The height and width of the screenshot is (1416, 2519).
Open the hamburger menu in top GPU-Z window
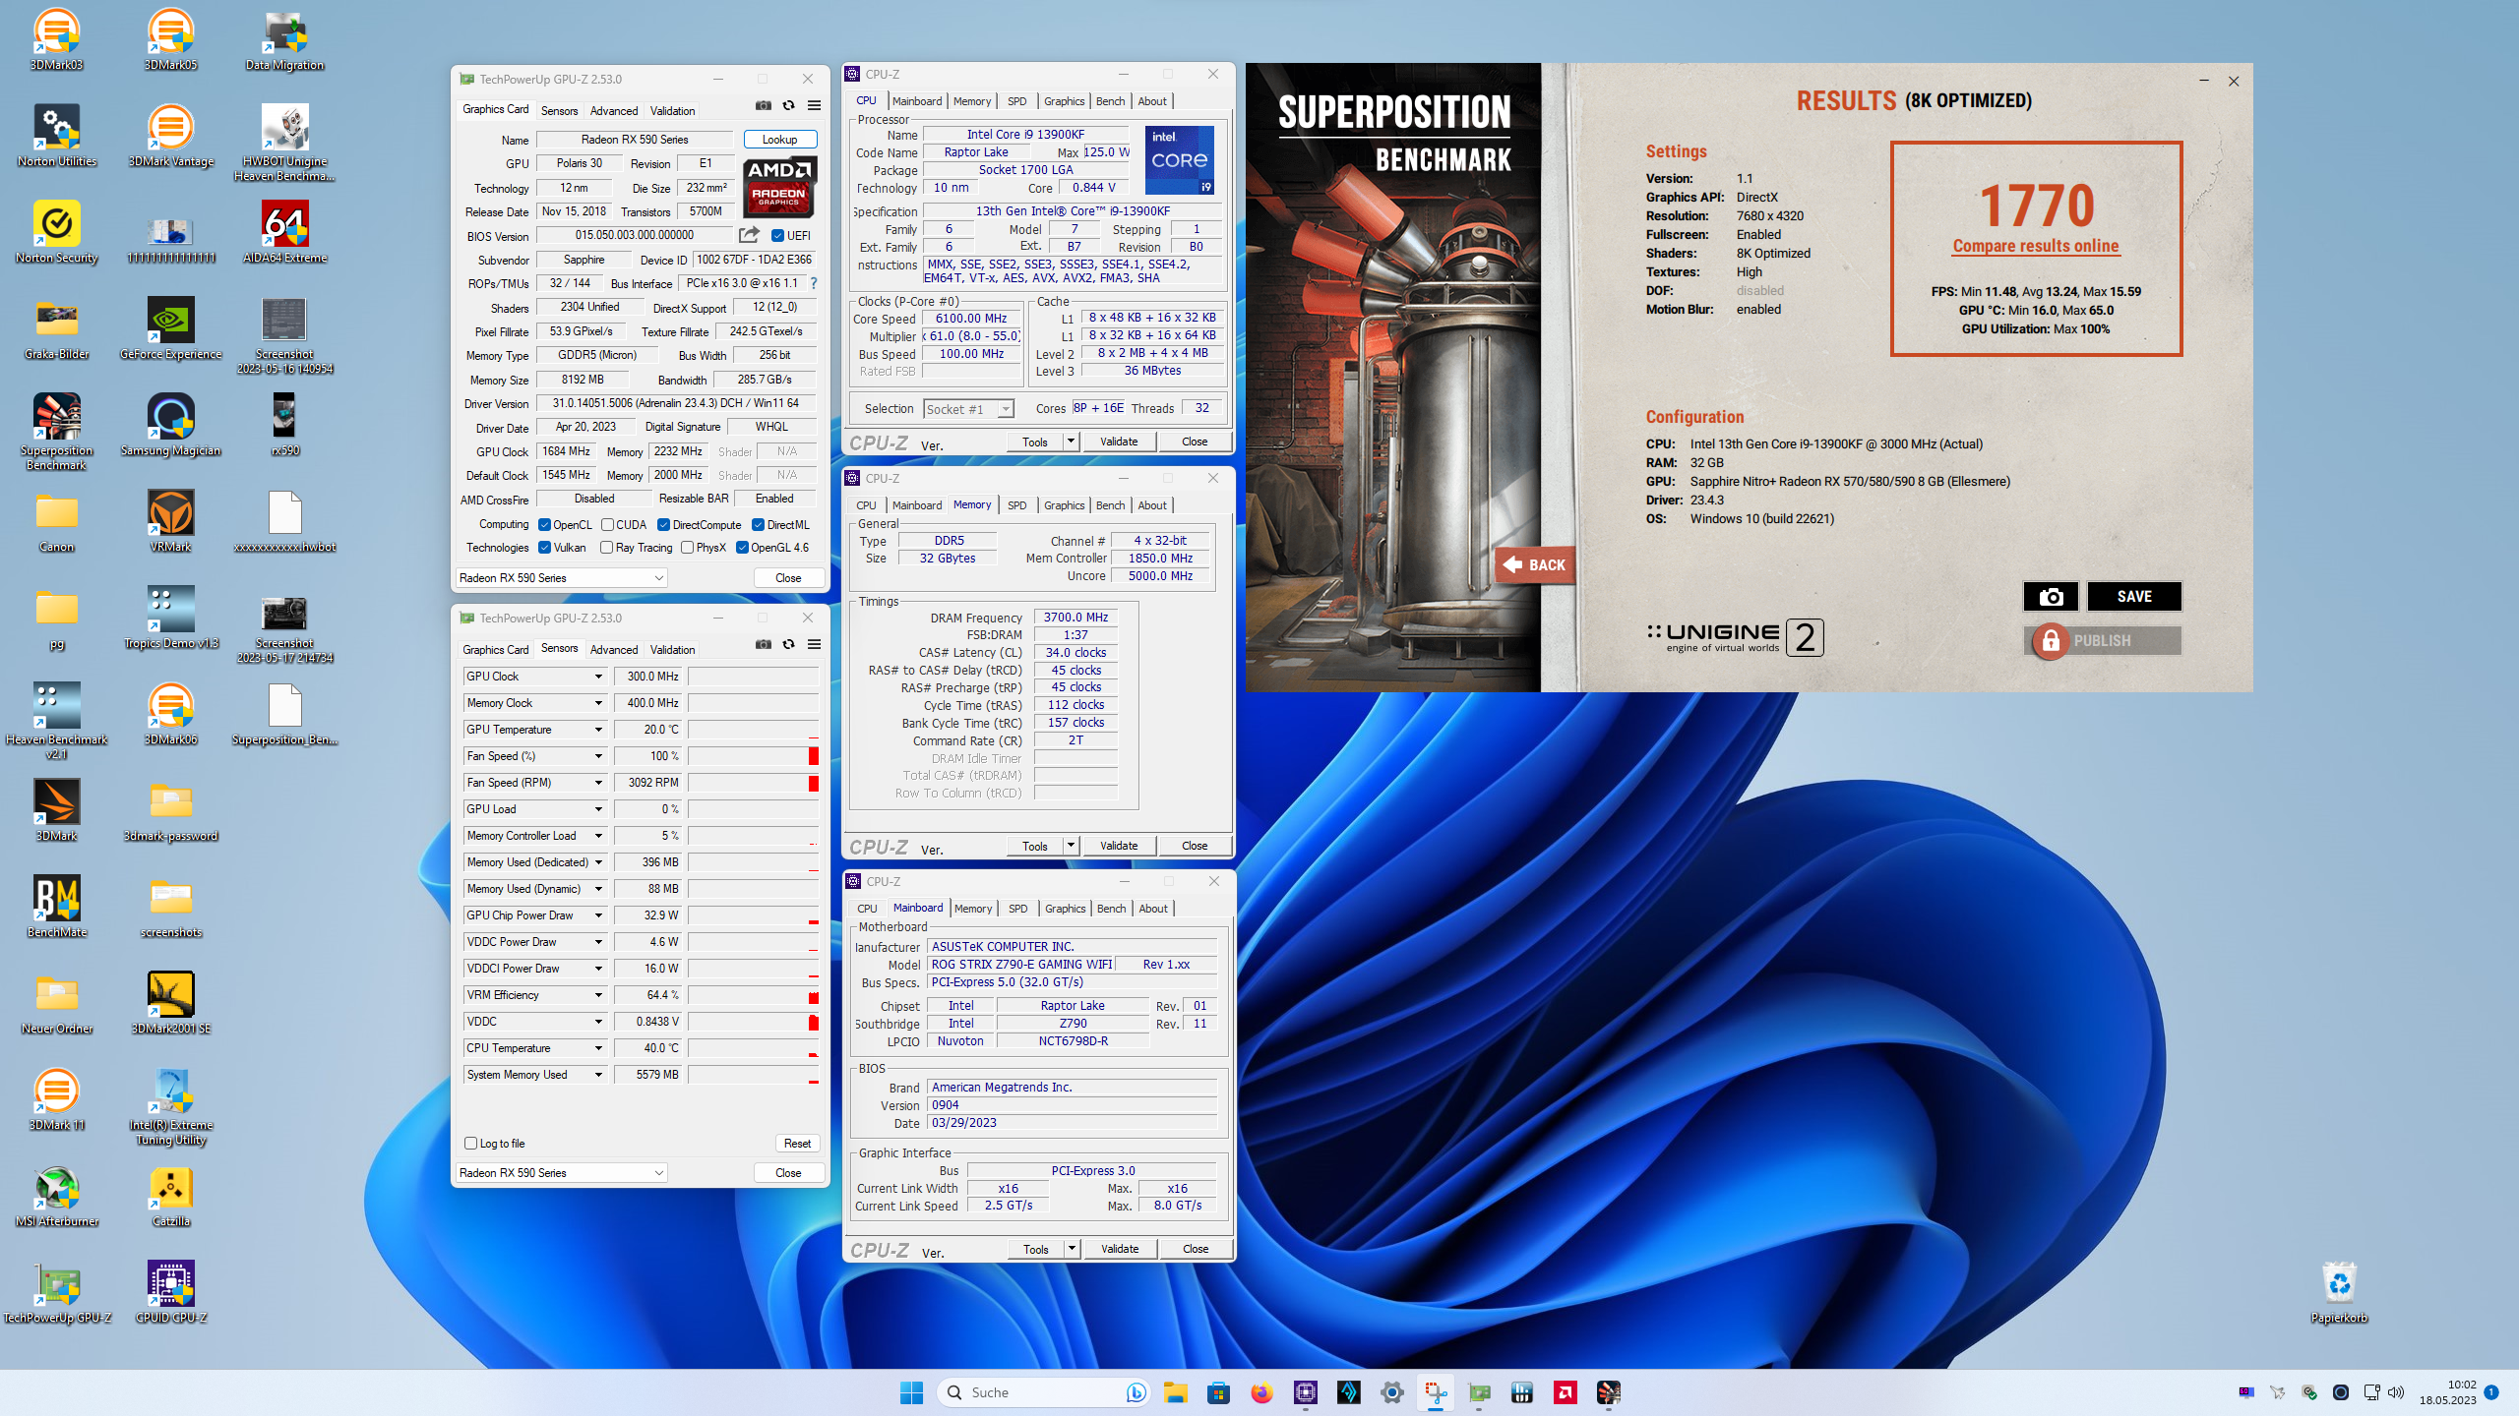(814, 106)
